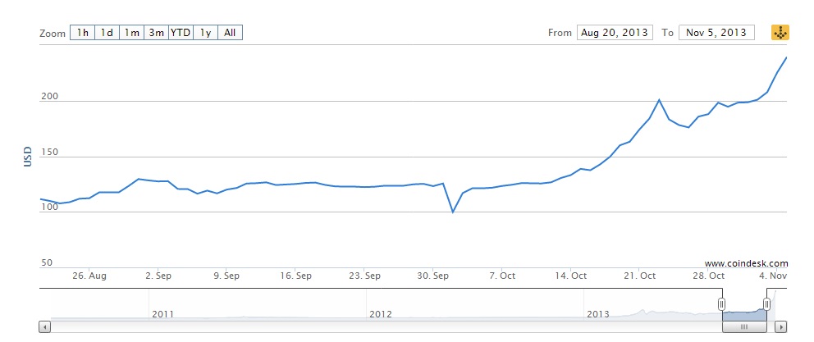Select the 1m zoom range

[x=131, y=33]
